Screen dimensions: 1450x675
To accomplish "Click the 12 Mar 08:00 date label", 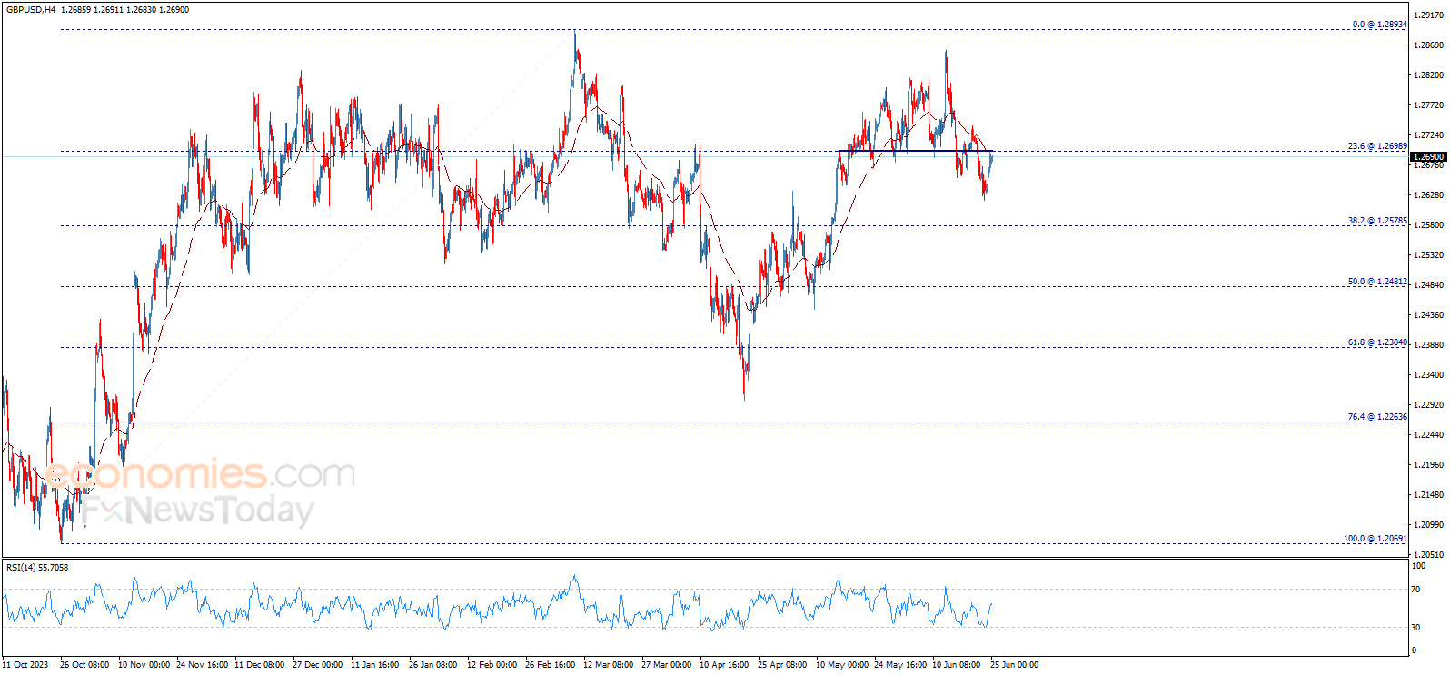I will (x=608, y=665).
